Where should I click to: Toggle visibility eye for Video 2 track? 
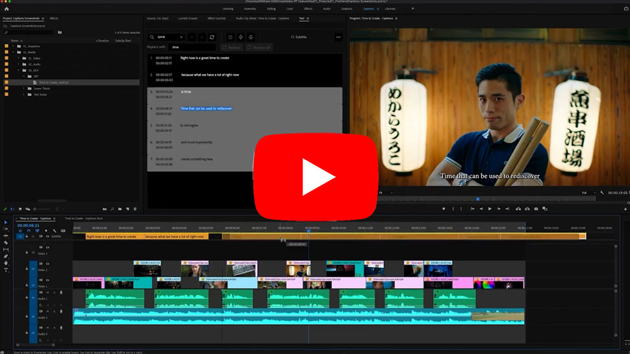click(x=47, y=264)
